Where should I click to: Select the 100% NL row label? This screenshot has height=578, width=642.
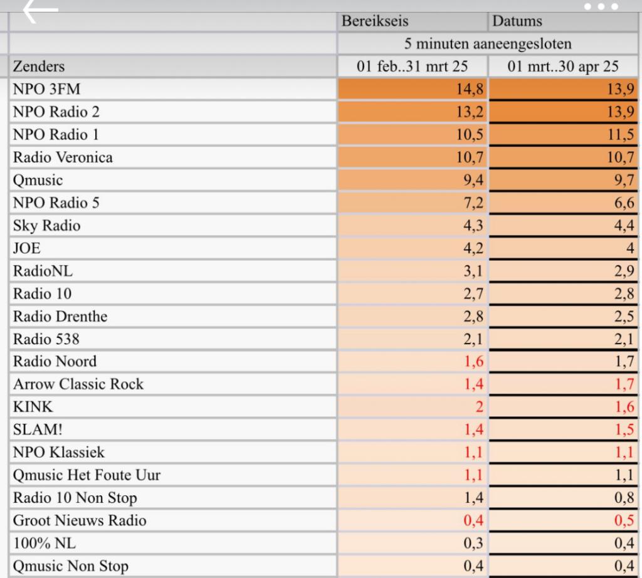pyautogui.click(x=172, y=543)
